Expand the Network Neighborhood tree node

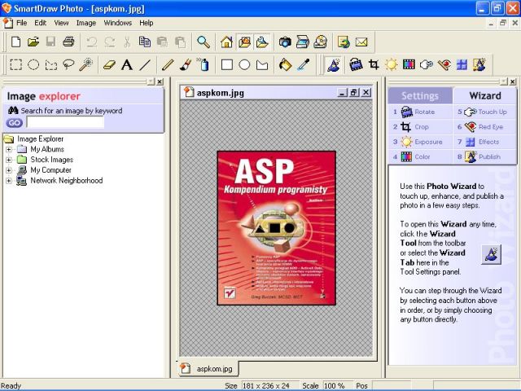pyautogui.click(x=9, y=181)
